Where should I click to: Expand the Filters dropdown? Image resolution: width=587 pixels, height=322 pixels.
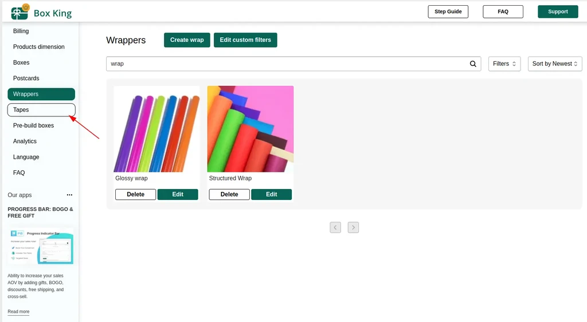coord(504,64)
